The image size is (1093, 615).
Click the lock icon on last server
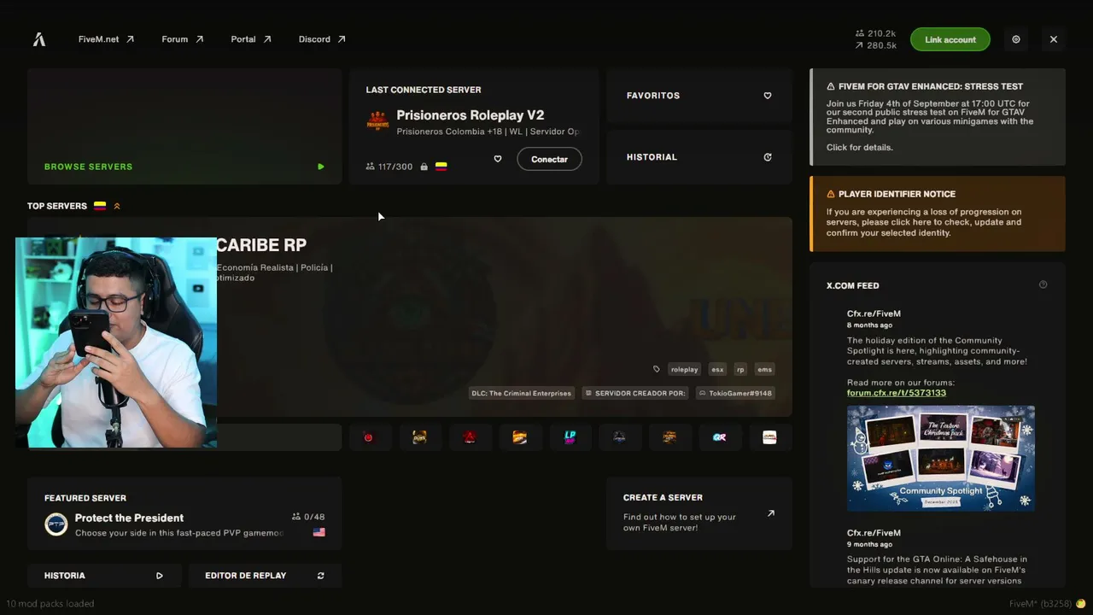tap(424, 167)
